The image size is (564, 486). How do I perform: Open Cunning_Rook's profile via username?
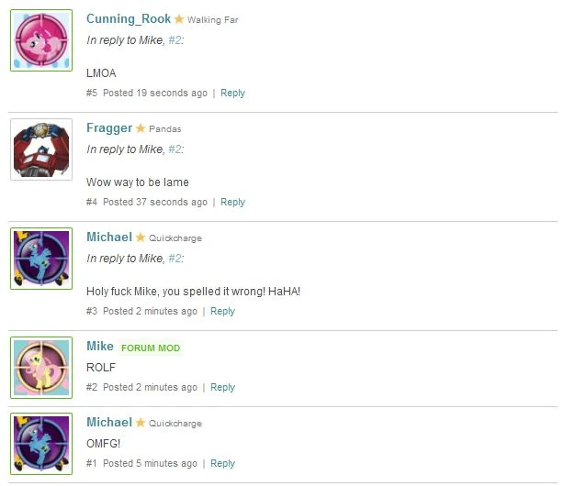(129, 18)
